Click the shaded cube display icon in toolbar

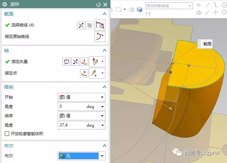tap(139, 10)
